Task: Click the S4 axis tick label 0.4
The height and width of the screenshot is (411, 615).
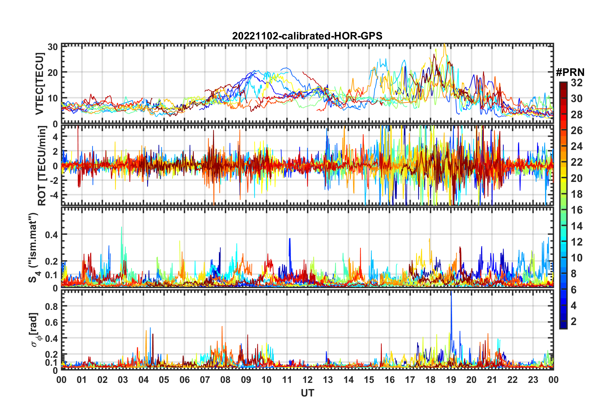Action: point(51,235)
